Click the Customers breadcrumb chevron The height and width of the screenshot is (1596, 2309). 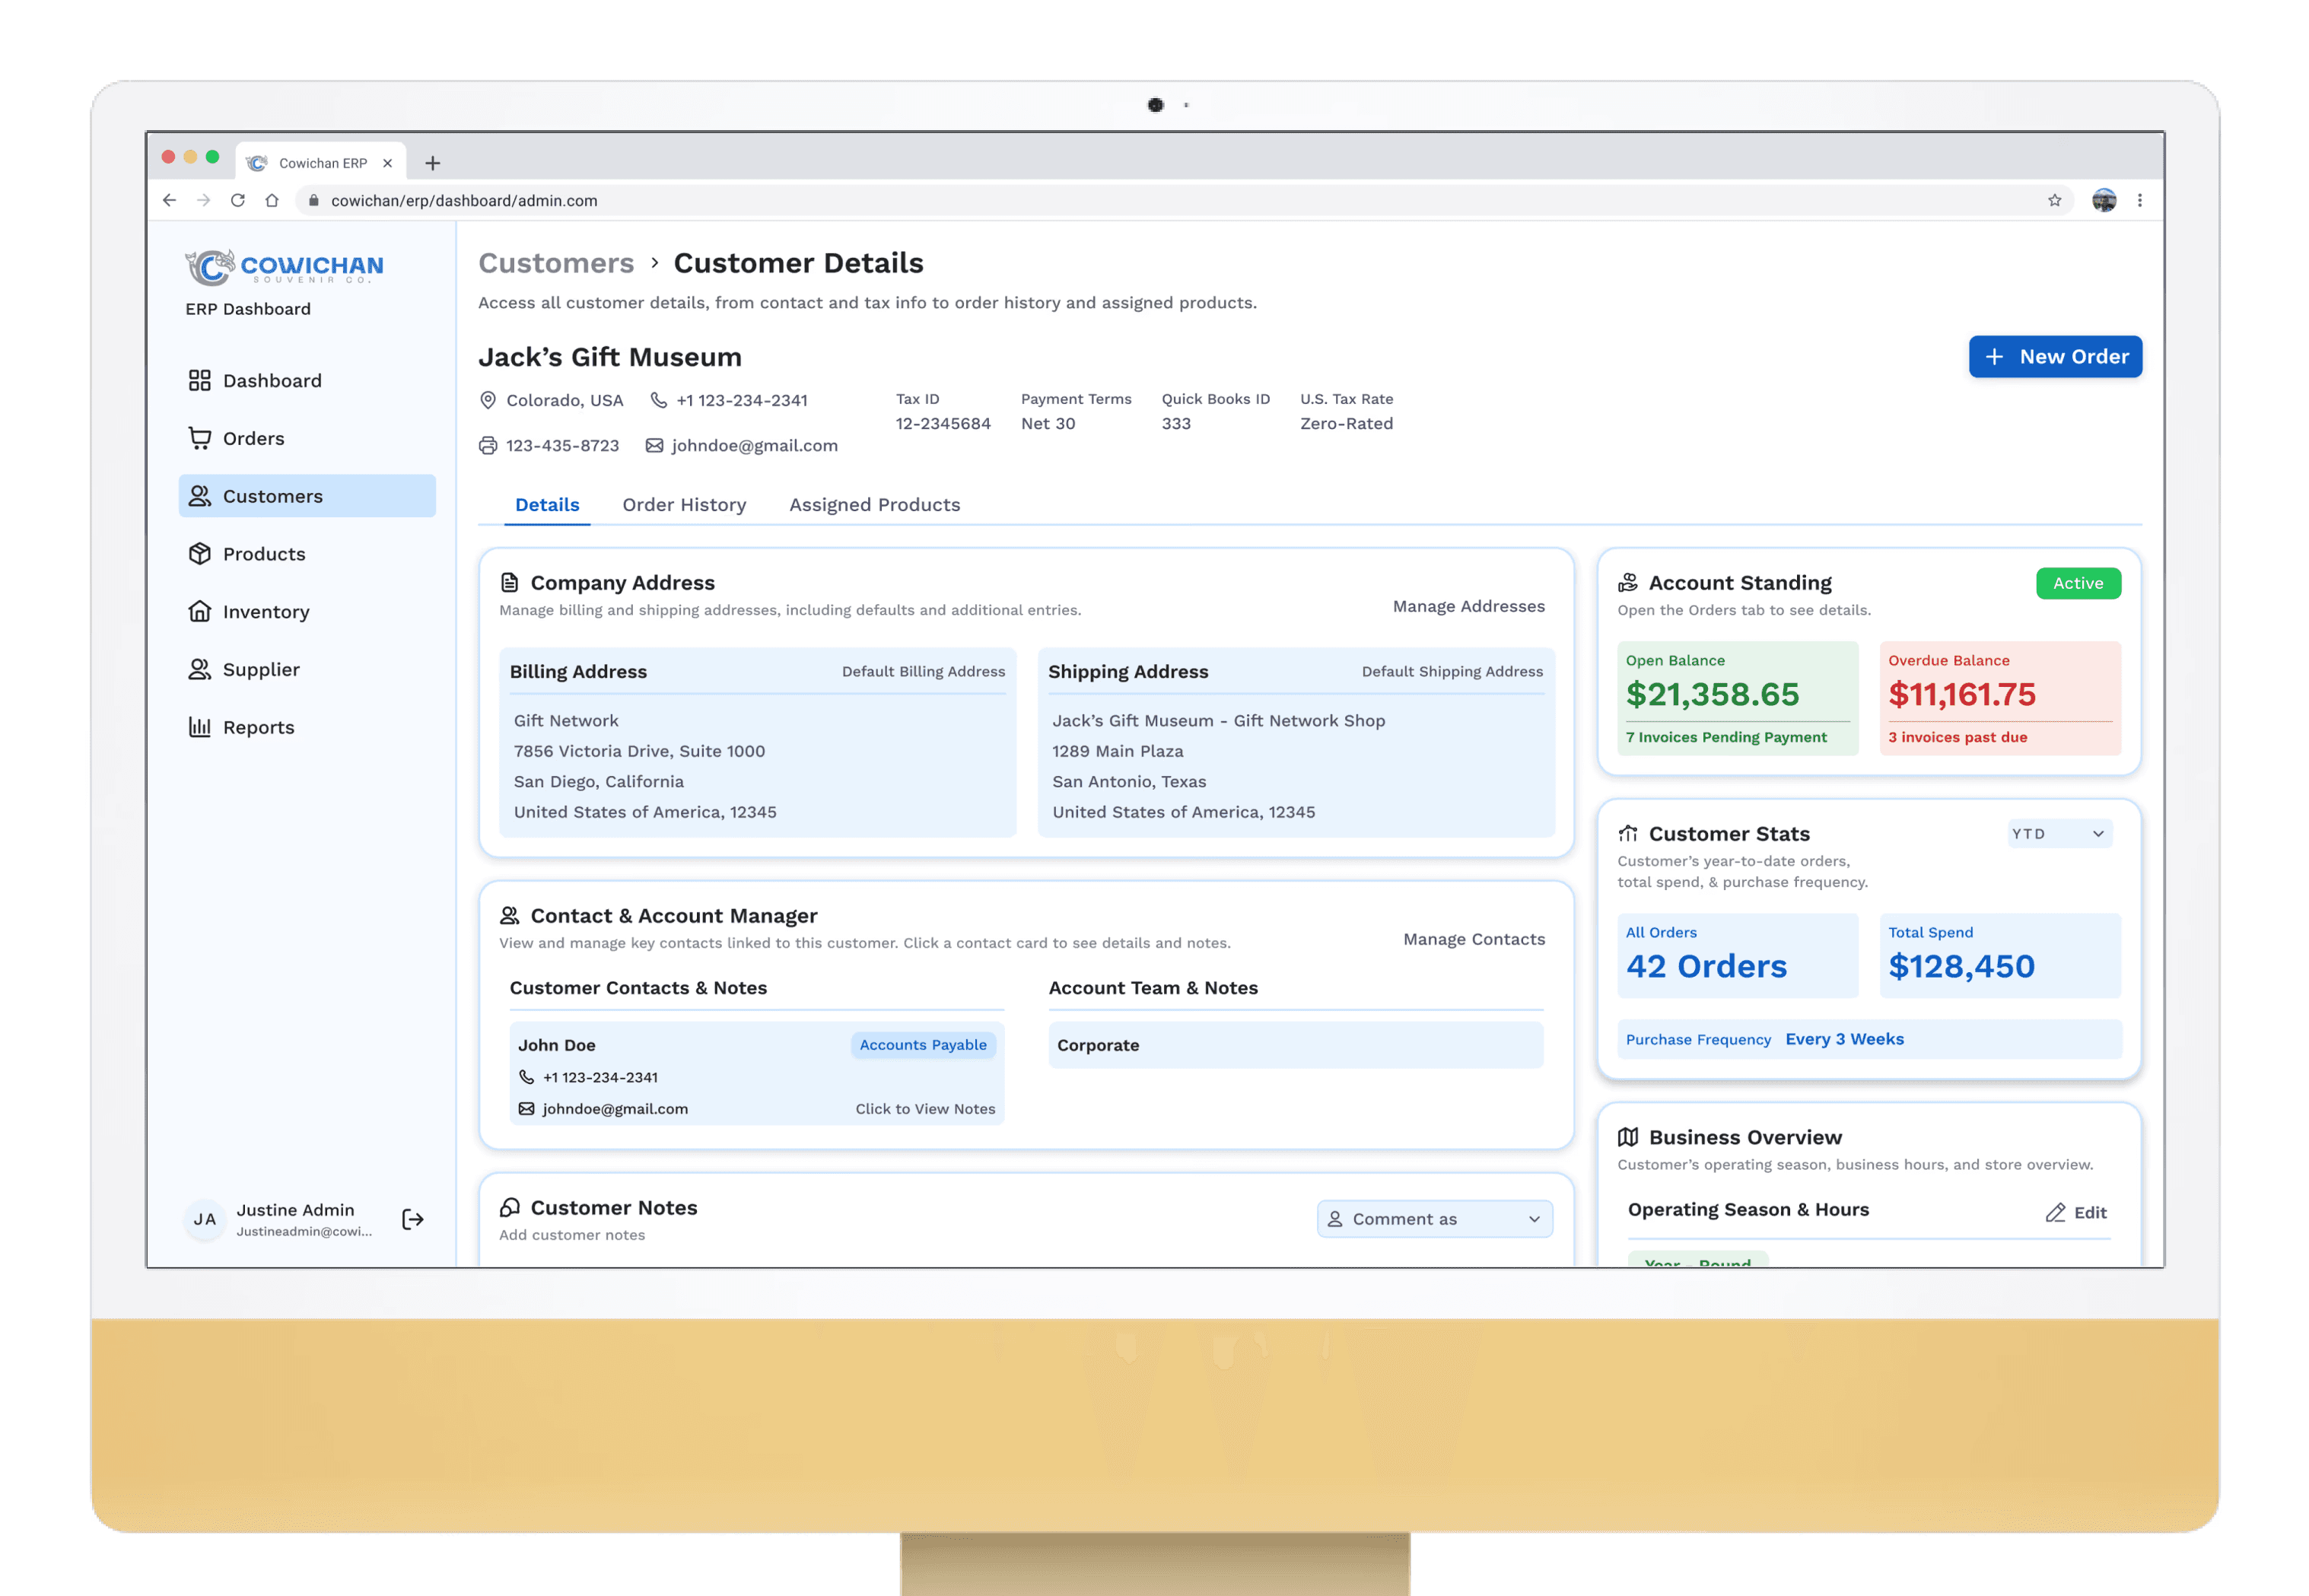654,263
